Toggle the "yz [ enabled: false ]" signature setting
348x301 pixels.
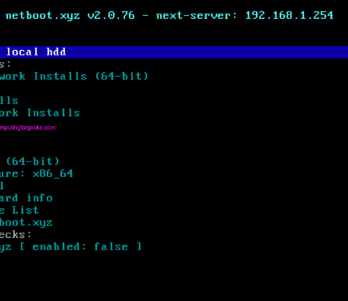(70, 247)
